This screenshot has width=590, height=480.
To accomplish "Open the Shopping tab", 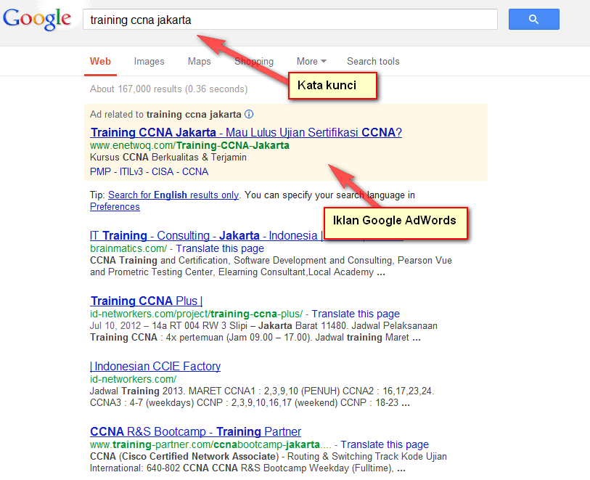I will [254, 62].
